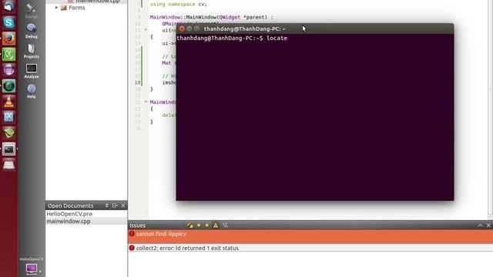Viewport: 493px width, 277px height.
Task: Collapse the Issues pane with the caret button
Action: 480,225
